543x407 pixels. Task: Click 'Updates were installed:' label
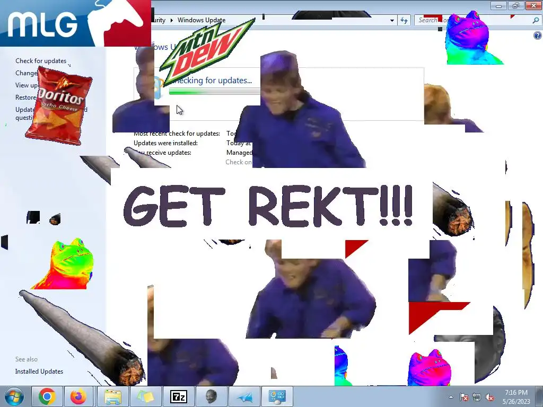(165, 143)
